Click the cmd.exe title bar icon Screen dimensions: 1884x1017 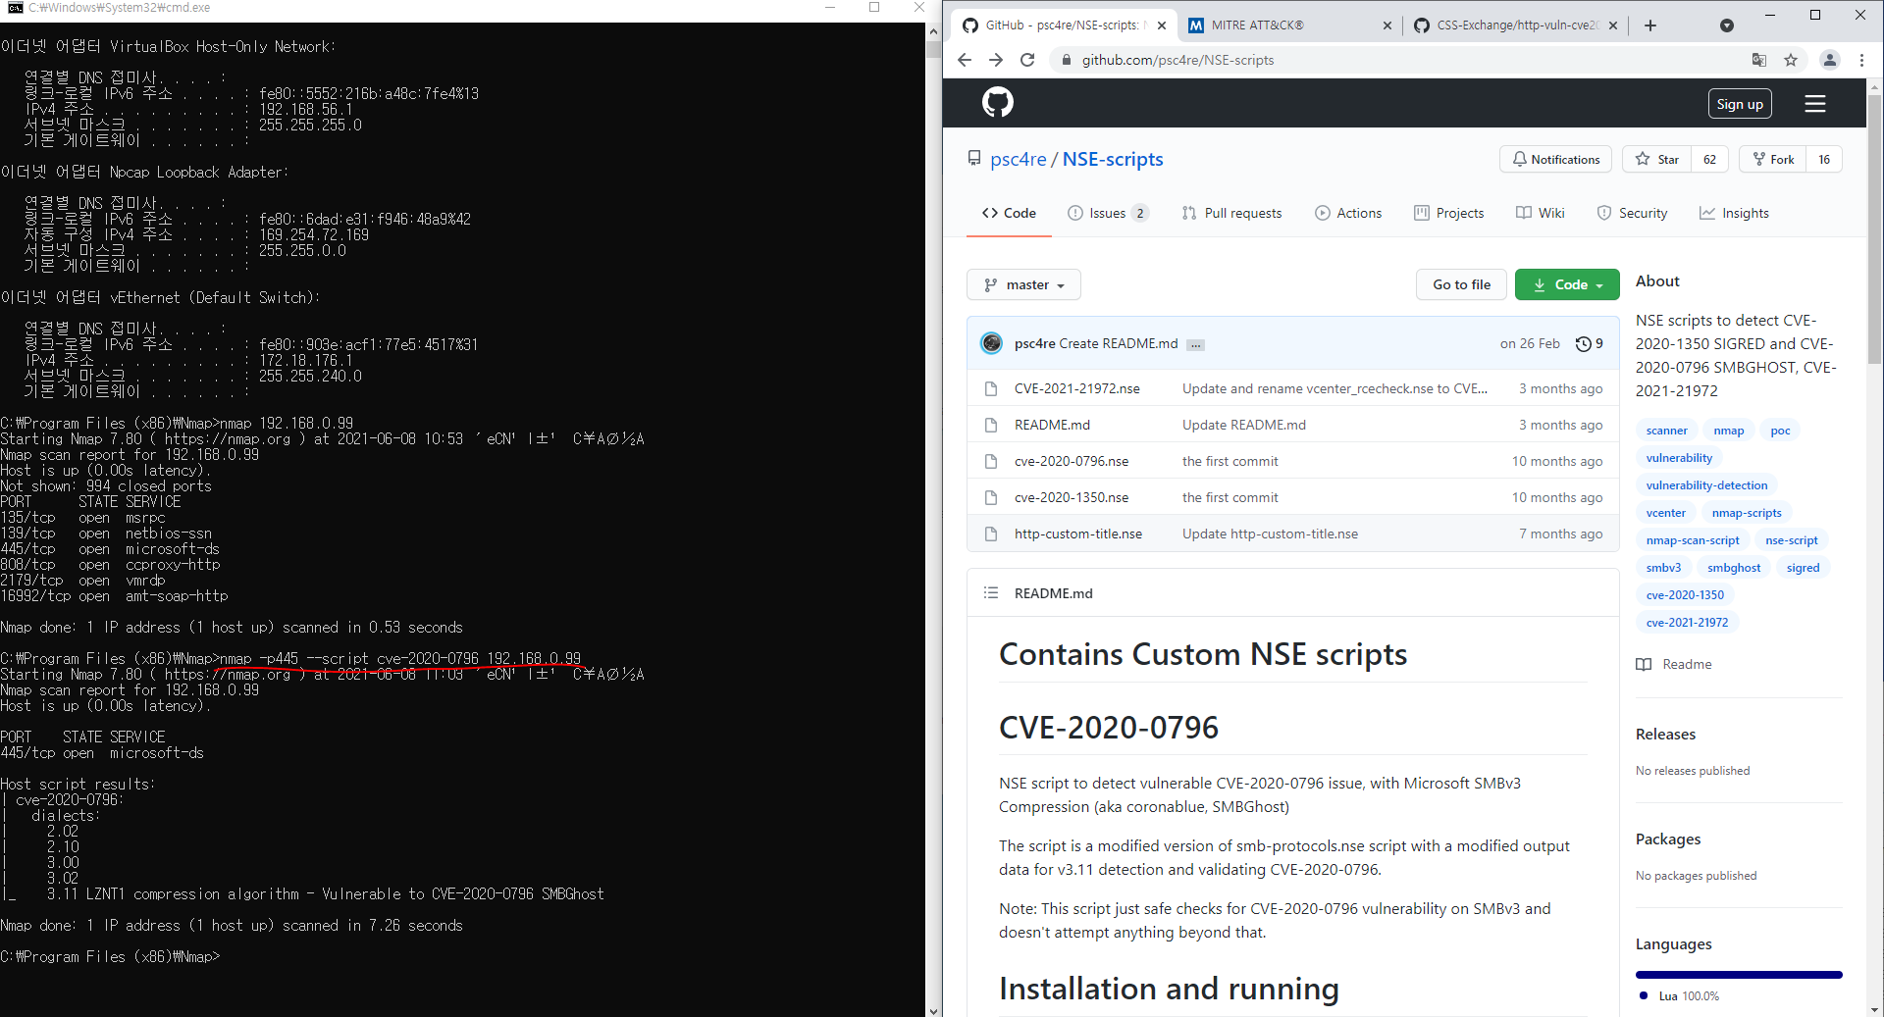click(14, 8)
